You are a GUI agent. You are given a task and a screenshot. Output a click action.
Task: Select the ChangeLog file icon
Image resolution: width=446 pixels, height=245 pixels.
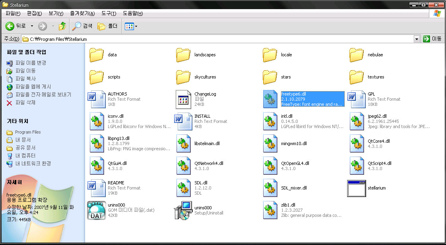[x=183, y=99]
